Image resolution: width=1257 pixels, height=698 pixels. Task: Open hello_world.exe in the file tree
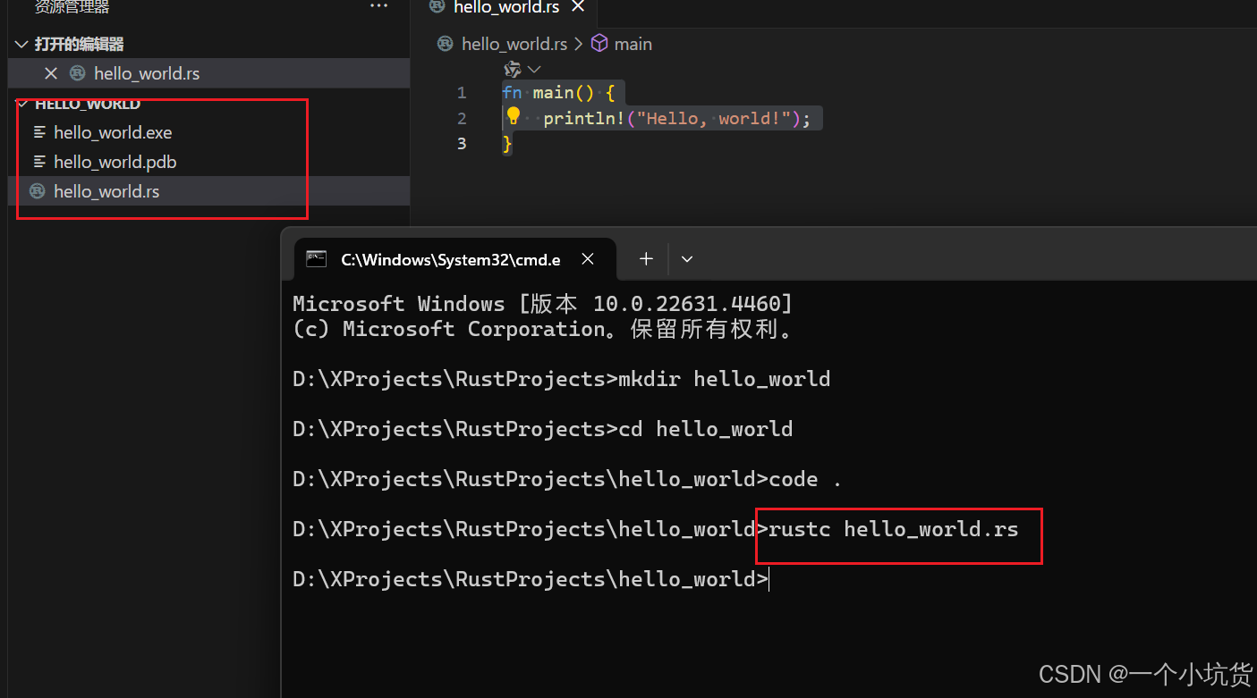[x=113, y=132]
